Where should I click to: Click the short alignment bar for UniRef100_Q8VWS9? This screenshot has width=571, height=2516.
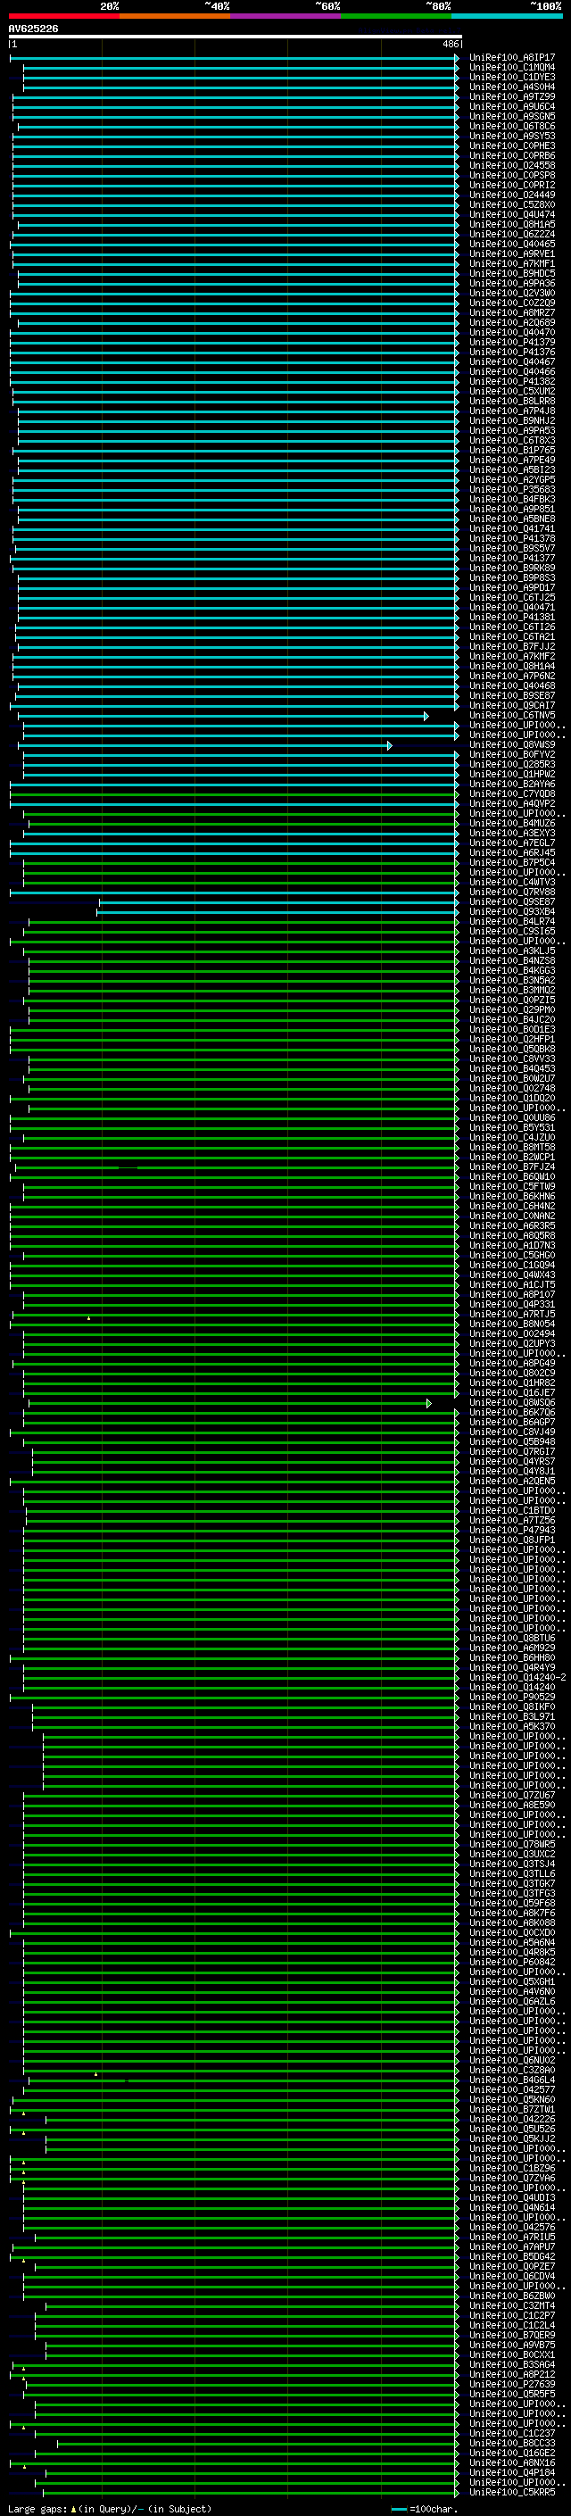pyautogui.click(x=205, y=745)
